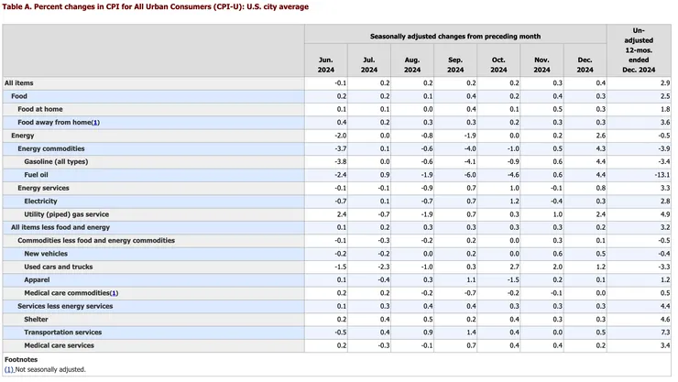Open footnote link beside Medical care commodities
This screenshot has width=678, height=382.
point(114,293)
